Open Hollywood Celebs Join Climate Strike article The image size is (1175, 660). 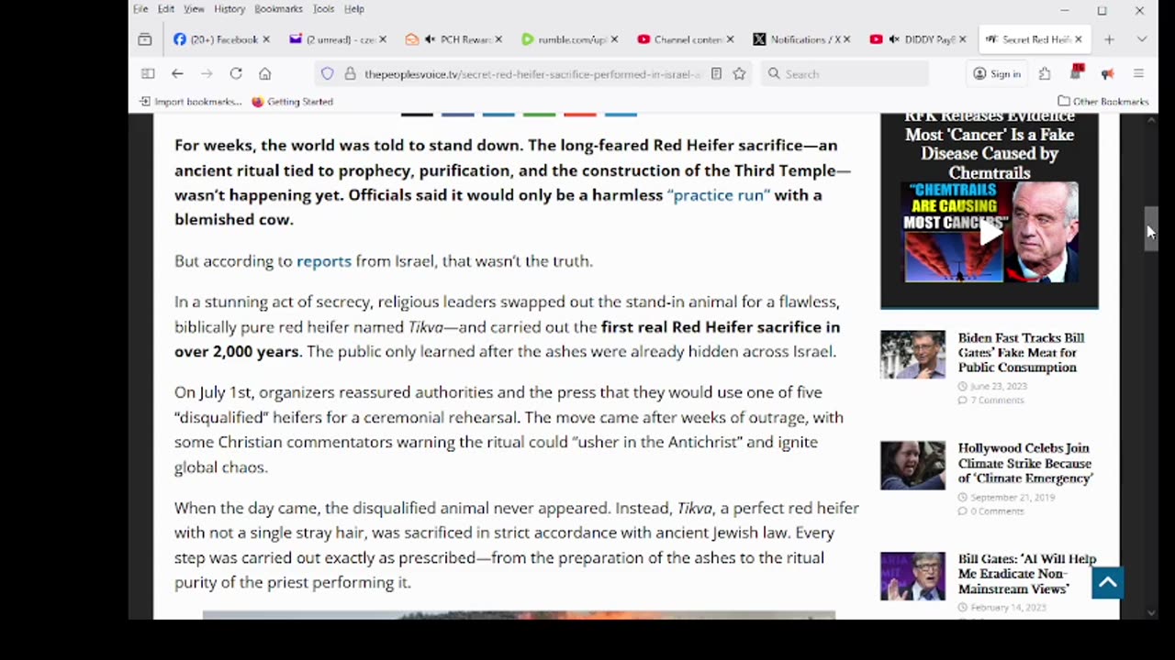tap(1025, 463)
